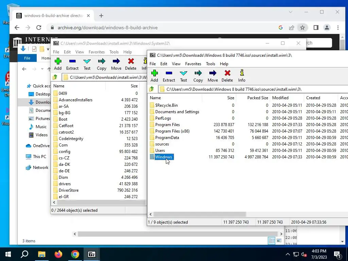Show hidden system tray icons
Viewport: 348px width, 261px height.
tap(288, 254)
